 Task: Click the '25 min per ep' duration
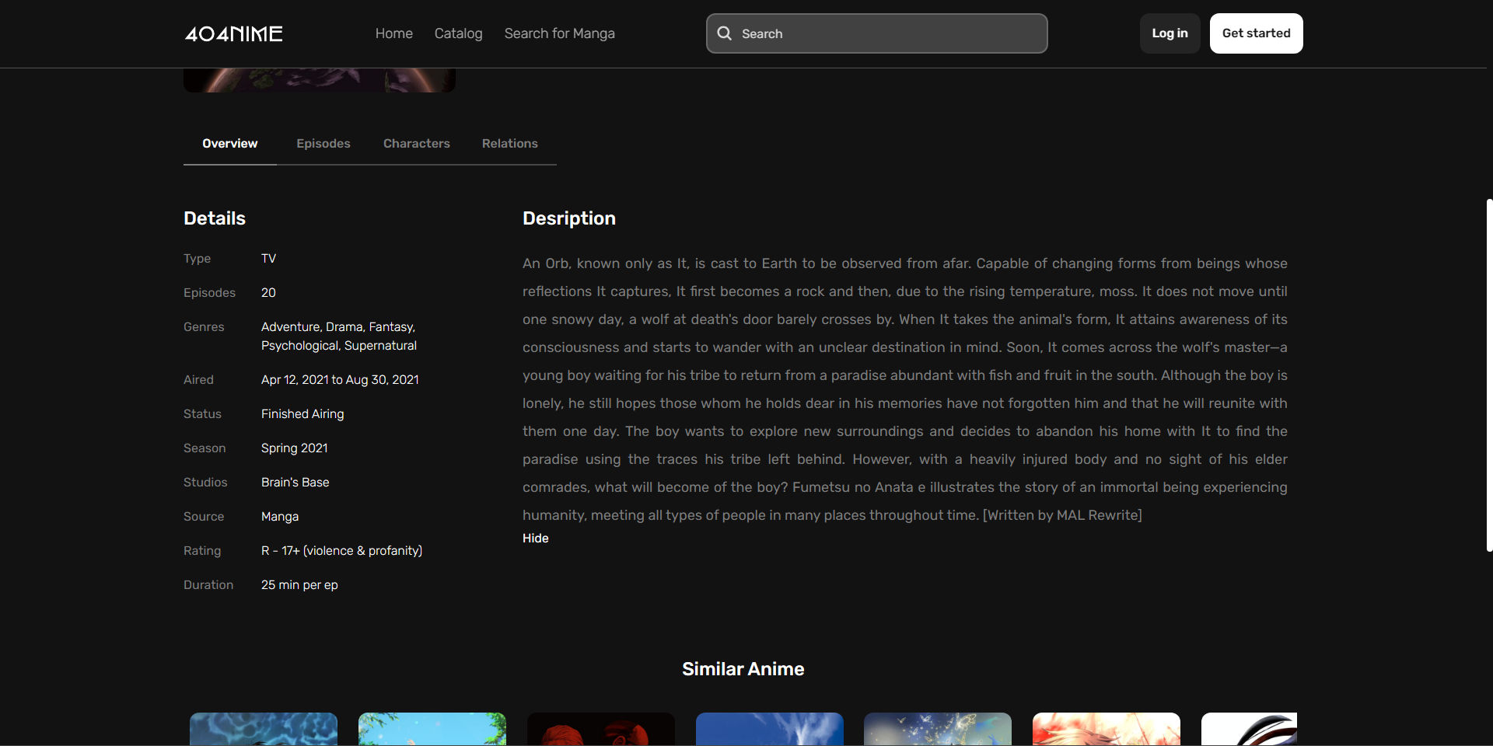[x=299, y=585]
